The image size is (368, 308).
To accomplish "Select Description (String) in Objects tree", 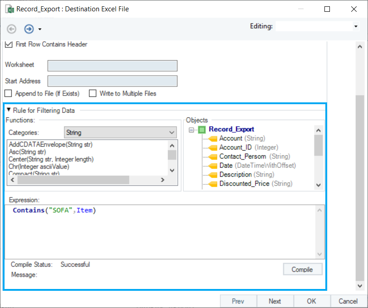I will tap(247, 174).
